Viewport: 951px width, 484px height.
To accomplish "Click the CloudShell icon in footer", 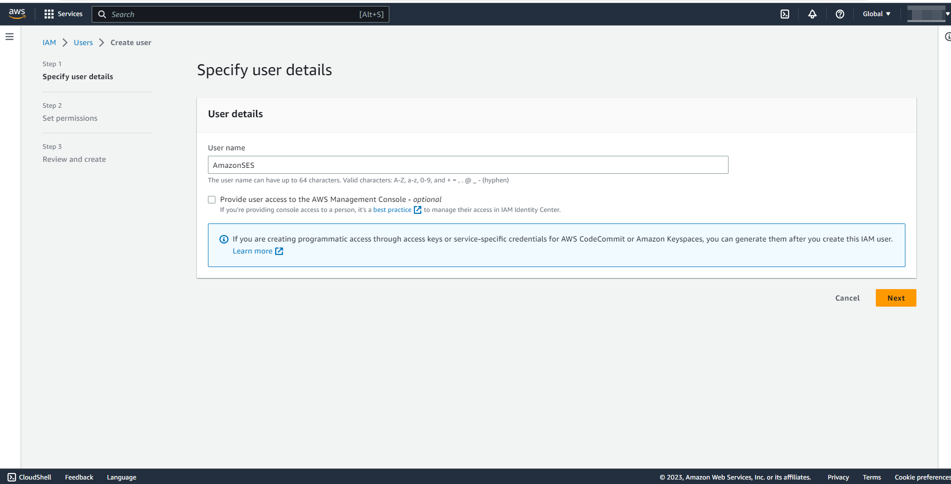I will [12, 477].
